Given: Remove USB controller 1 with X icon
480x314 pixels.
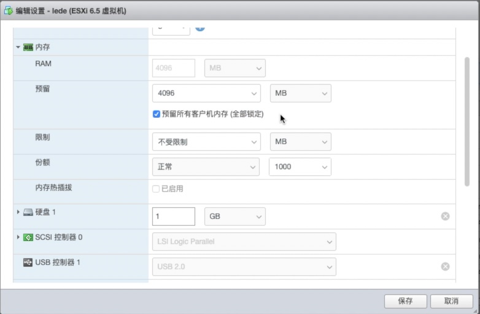Looking at the screenshot, I should click(x=445, y=266).
